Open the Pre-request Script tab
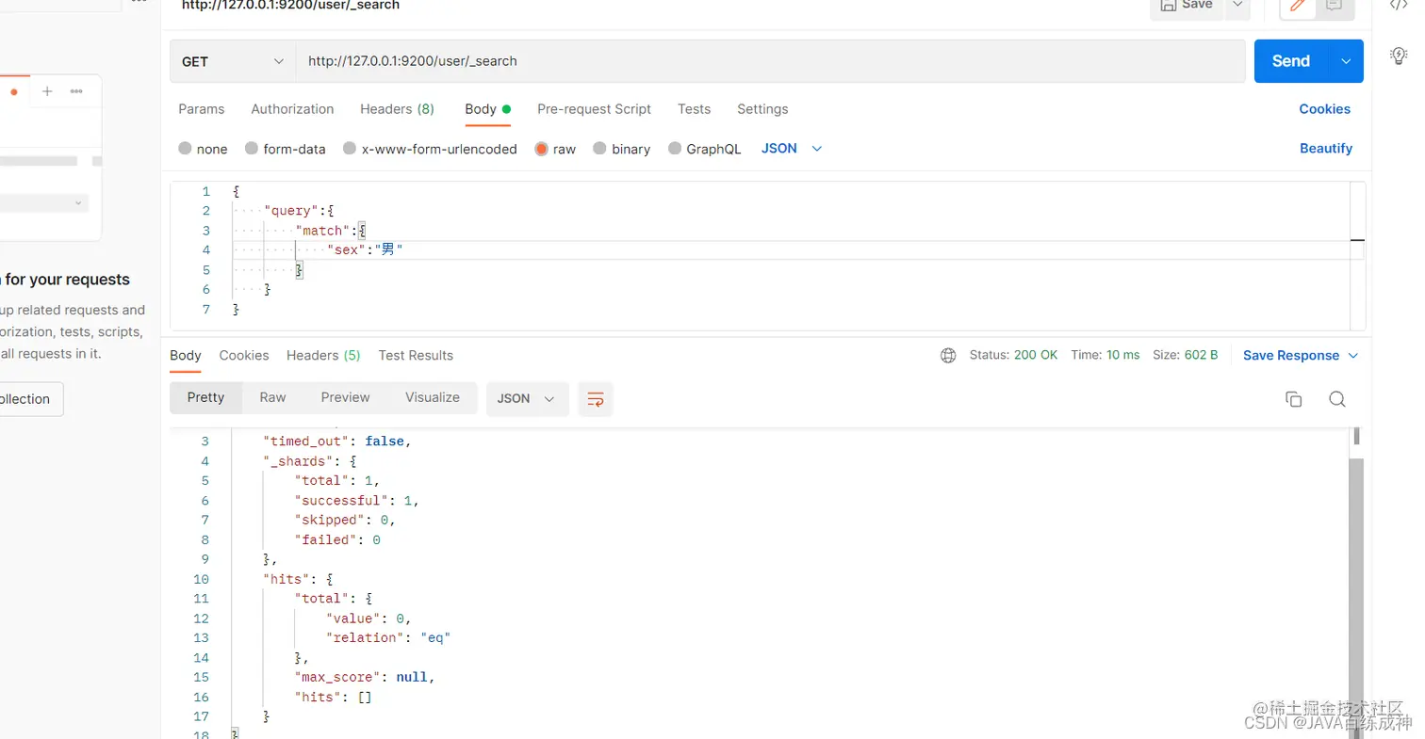 click(594, 109)
